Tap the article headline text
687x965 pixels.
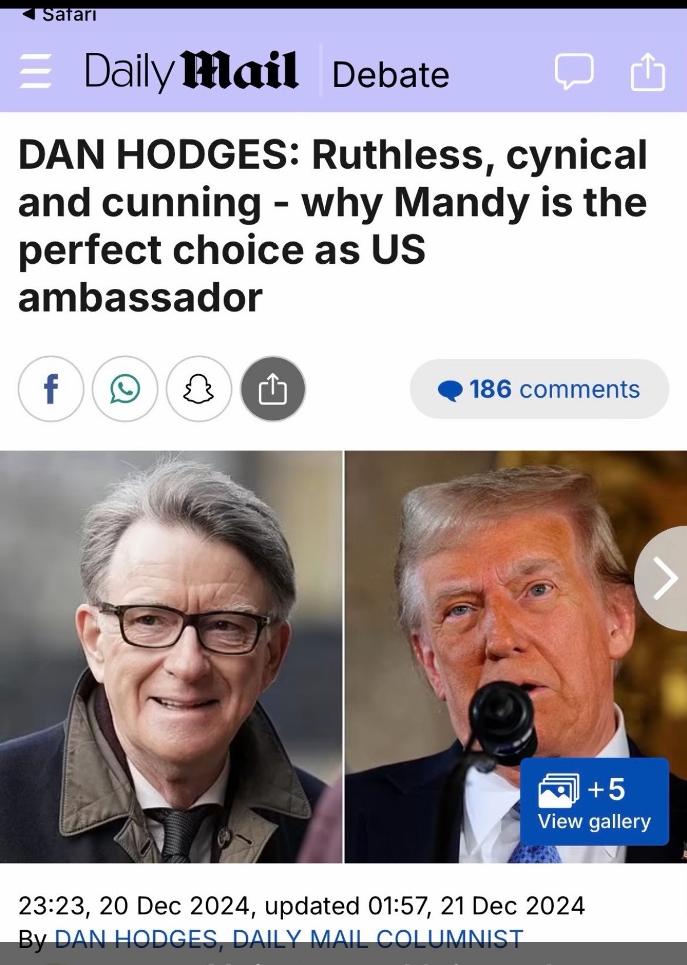(333, 226)
